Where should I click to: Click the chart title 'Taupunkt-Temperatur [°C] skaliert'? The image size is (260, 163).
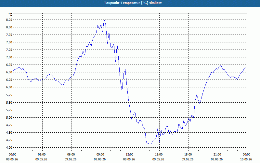(x=133, y=3)
